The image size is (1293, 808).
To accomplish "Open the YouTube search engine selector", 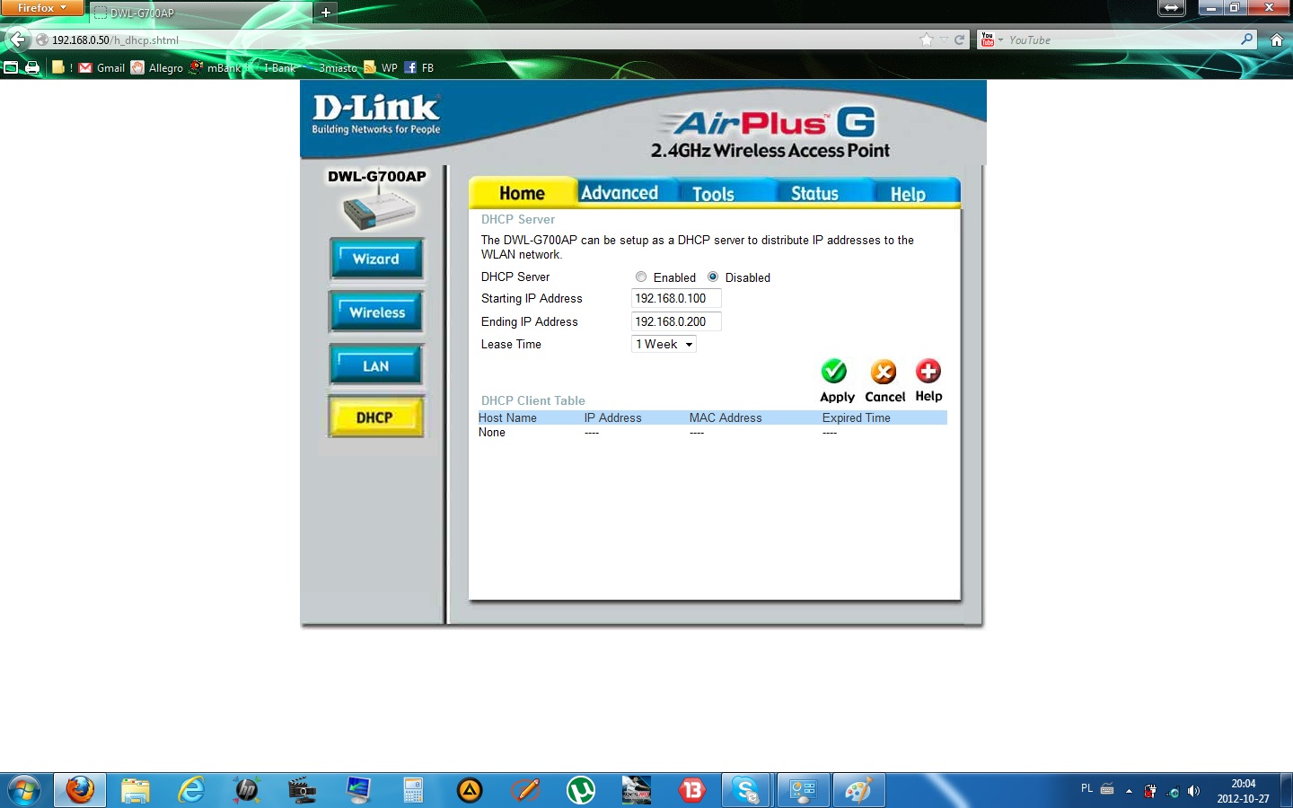I will (x=990, y=40).
